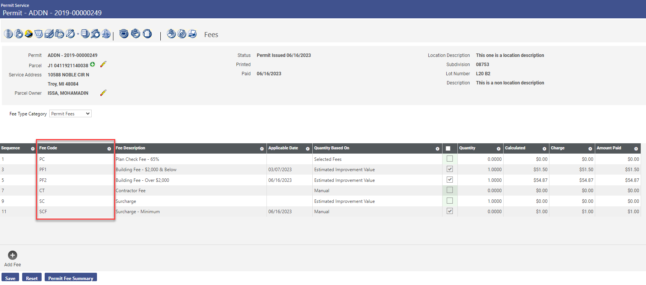Click the parcel number J1 0411921140038
This screenshot has width=646, height=285.
(x=68, y=65)
